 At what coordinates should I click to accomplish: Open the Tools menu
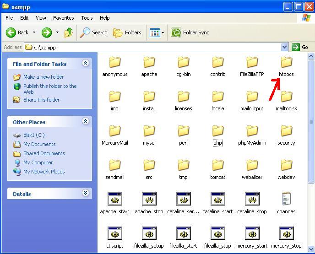click(87, 18)
